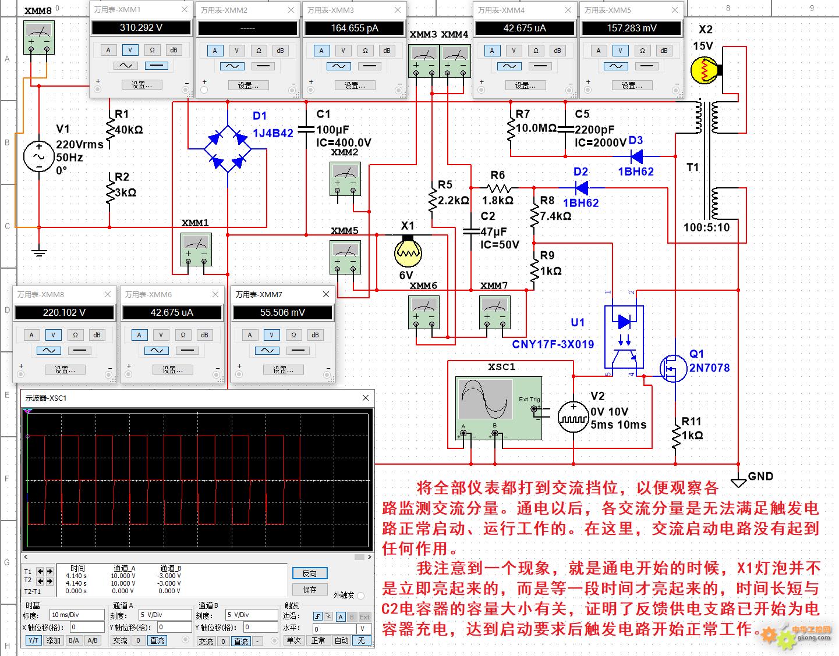This screenshot has height=656, width=839.
Task: Select the X2 15V lamp component
Action: [x=706, y=70]
